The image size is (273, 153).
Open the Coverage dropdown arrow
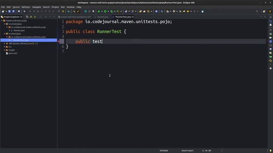tap(115, 11)
